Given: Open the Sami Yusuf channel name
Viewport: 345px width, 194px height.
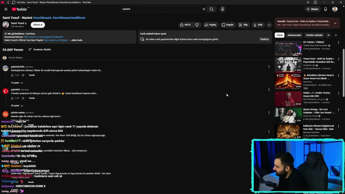Looking at the screenshot, I should [x=18, y=23].
